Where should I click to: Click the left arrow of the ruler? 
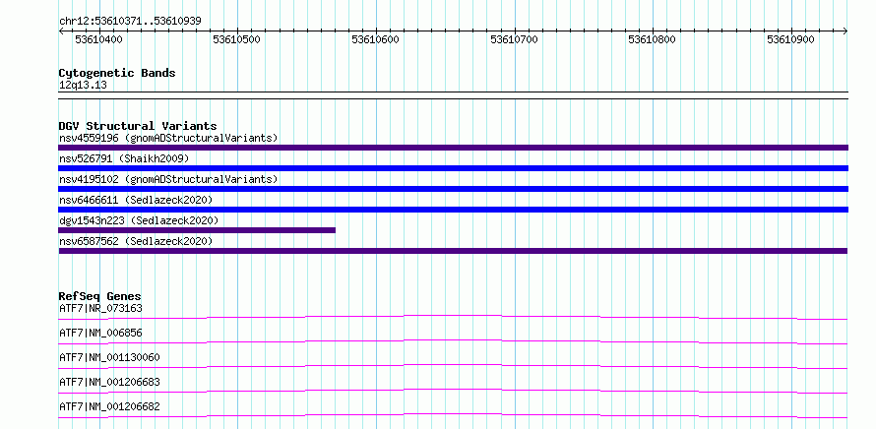pos(61,31)
